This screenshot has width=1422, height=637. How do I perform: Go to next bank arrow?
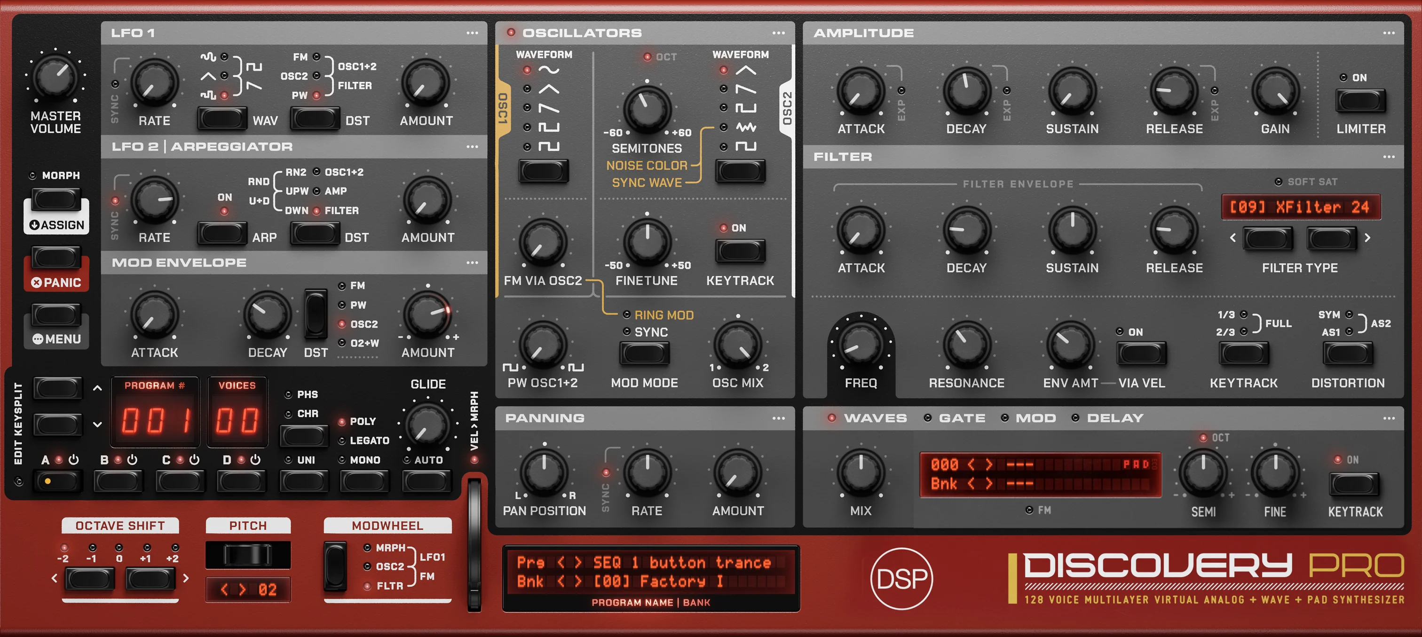578,581
